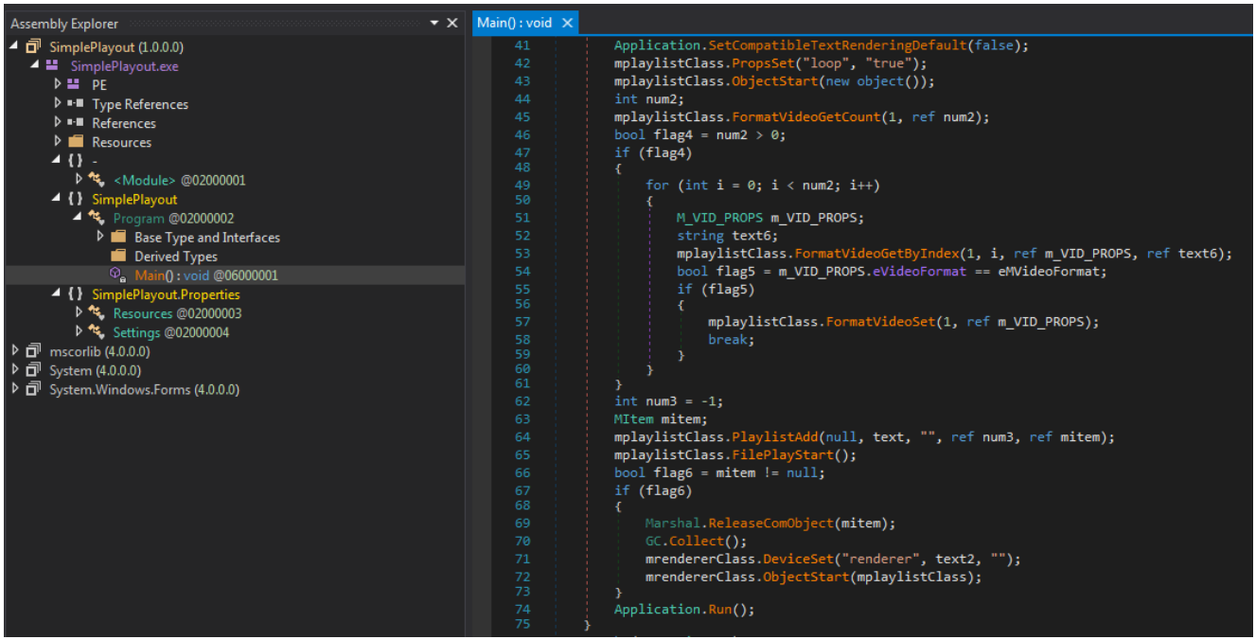Image resolution: width=1256 pixels, height=640 pixels.
Task: Click the break keyword on line 58
Action: (x=728, y=339)
